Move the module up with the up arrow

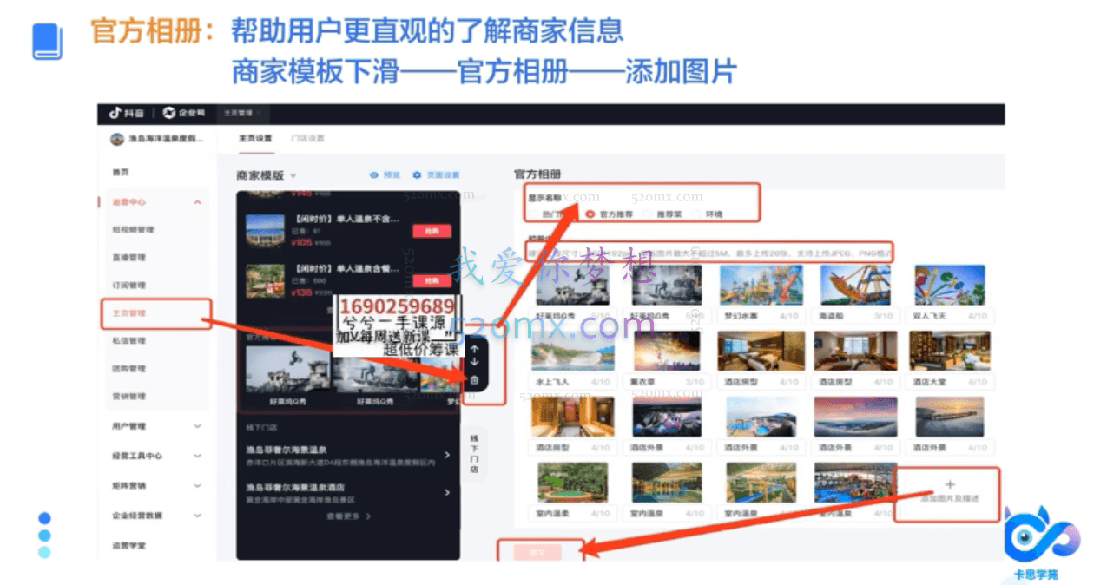tap(474, 348)
